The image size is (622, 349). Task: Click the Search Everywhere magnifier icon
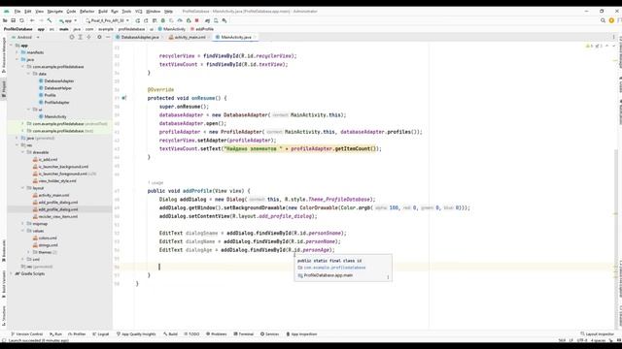(603, 20)
